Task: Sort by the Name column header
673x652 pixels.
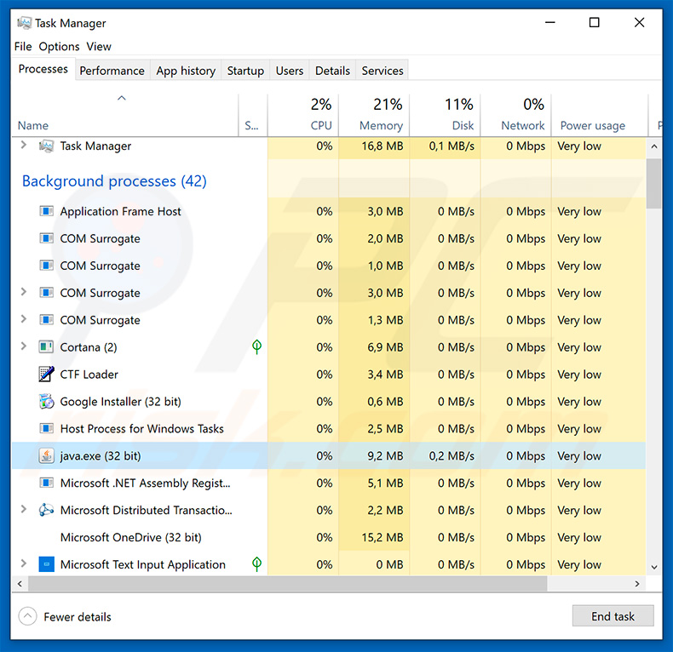Action: coord(124,115)
